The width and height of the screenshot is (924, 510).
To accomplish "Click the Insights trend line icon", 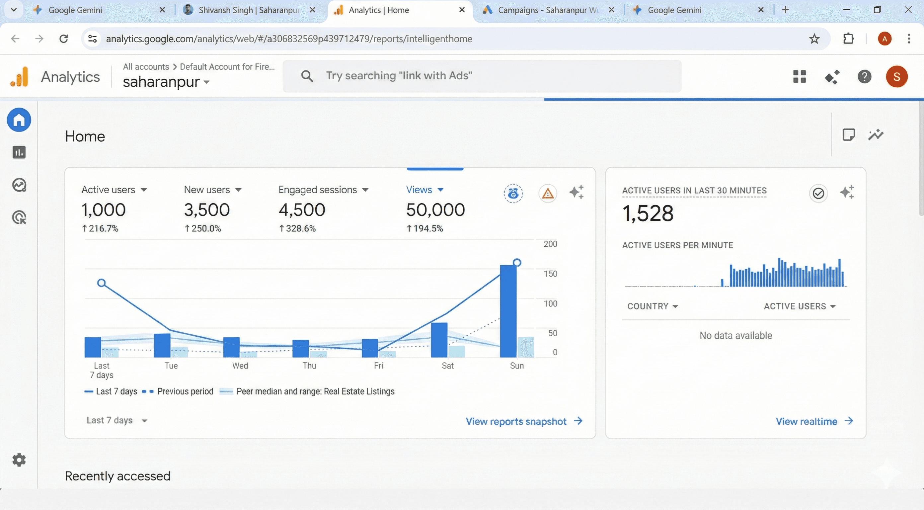I will pos(876,135).
